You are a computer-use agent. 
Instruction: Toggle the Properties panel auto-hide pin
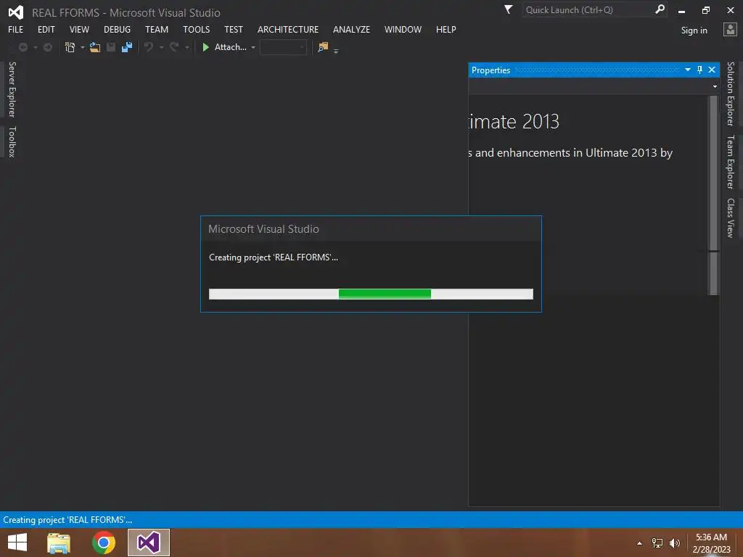(700, 70)
